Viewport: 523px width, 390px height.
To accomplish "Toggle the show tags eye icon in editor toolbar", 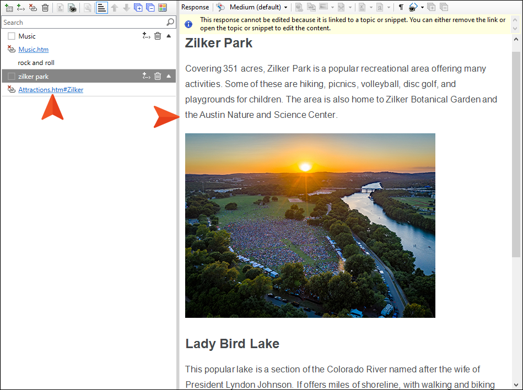I will (x=413, y=7).
